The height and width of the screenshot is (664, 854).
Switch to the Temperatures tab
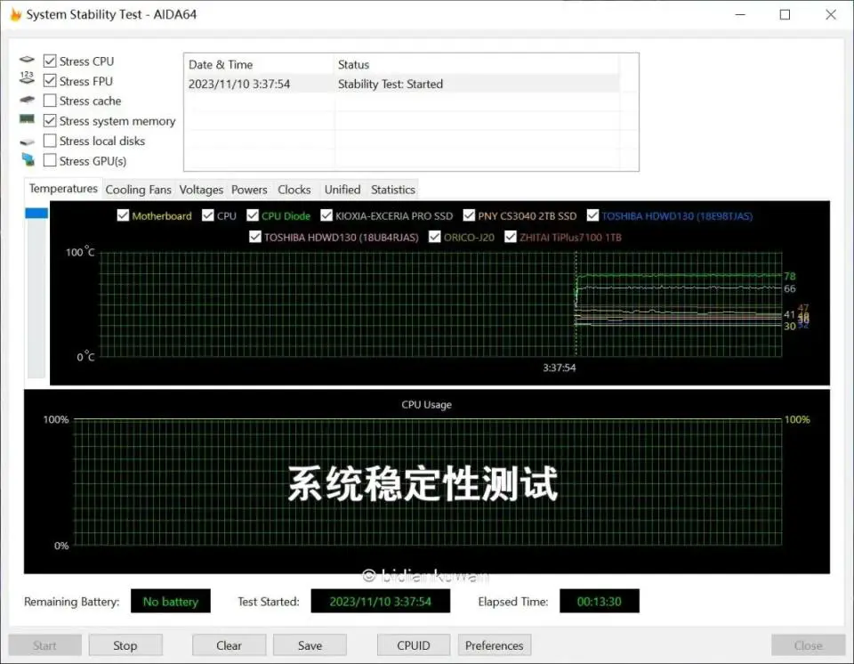(63, 189)
